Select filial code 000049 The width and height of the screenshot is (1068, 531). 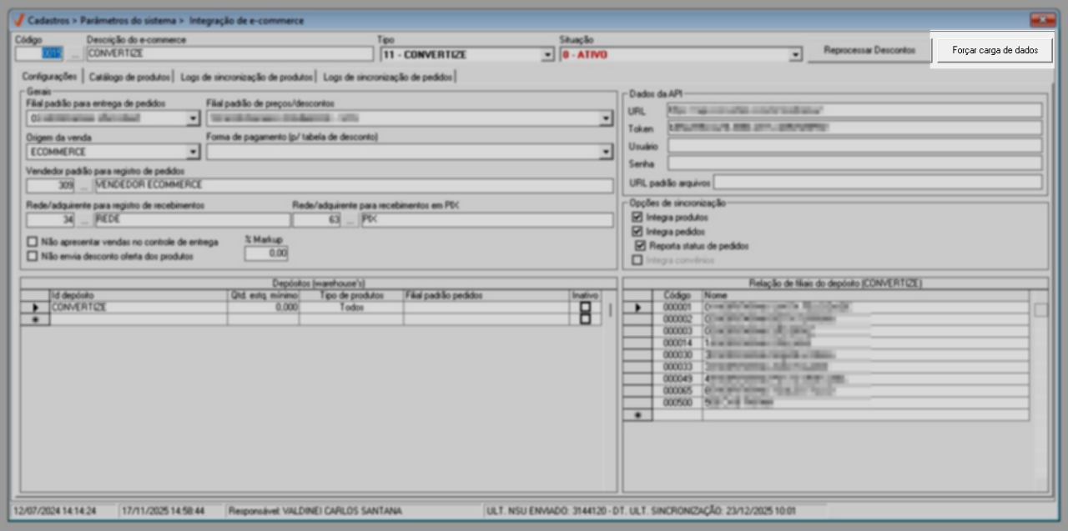pyautogui.click(x=678, y=378)
